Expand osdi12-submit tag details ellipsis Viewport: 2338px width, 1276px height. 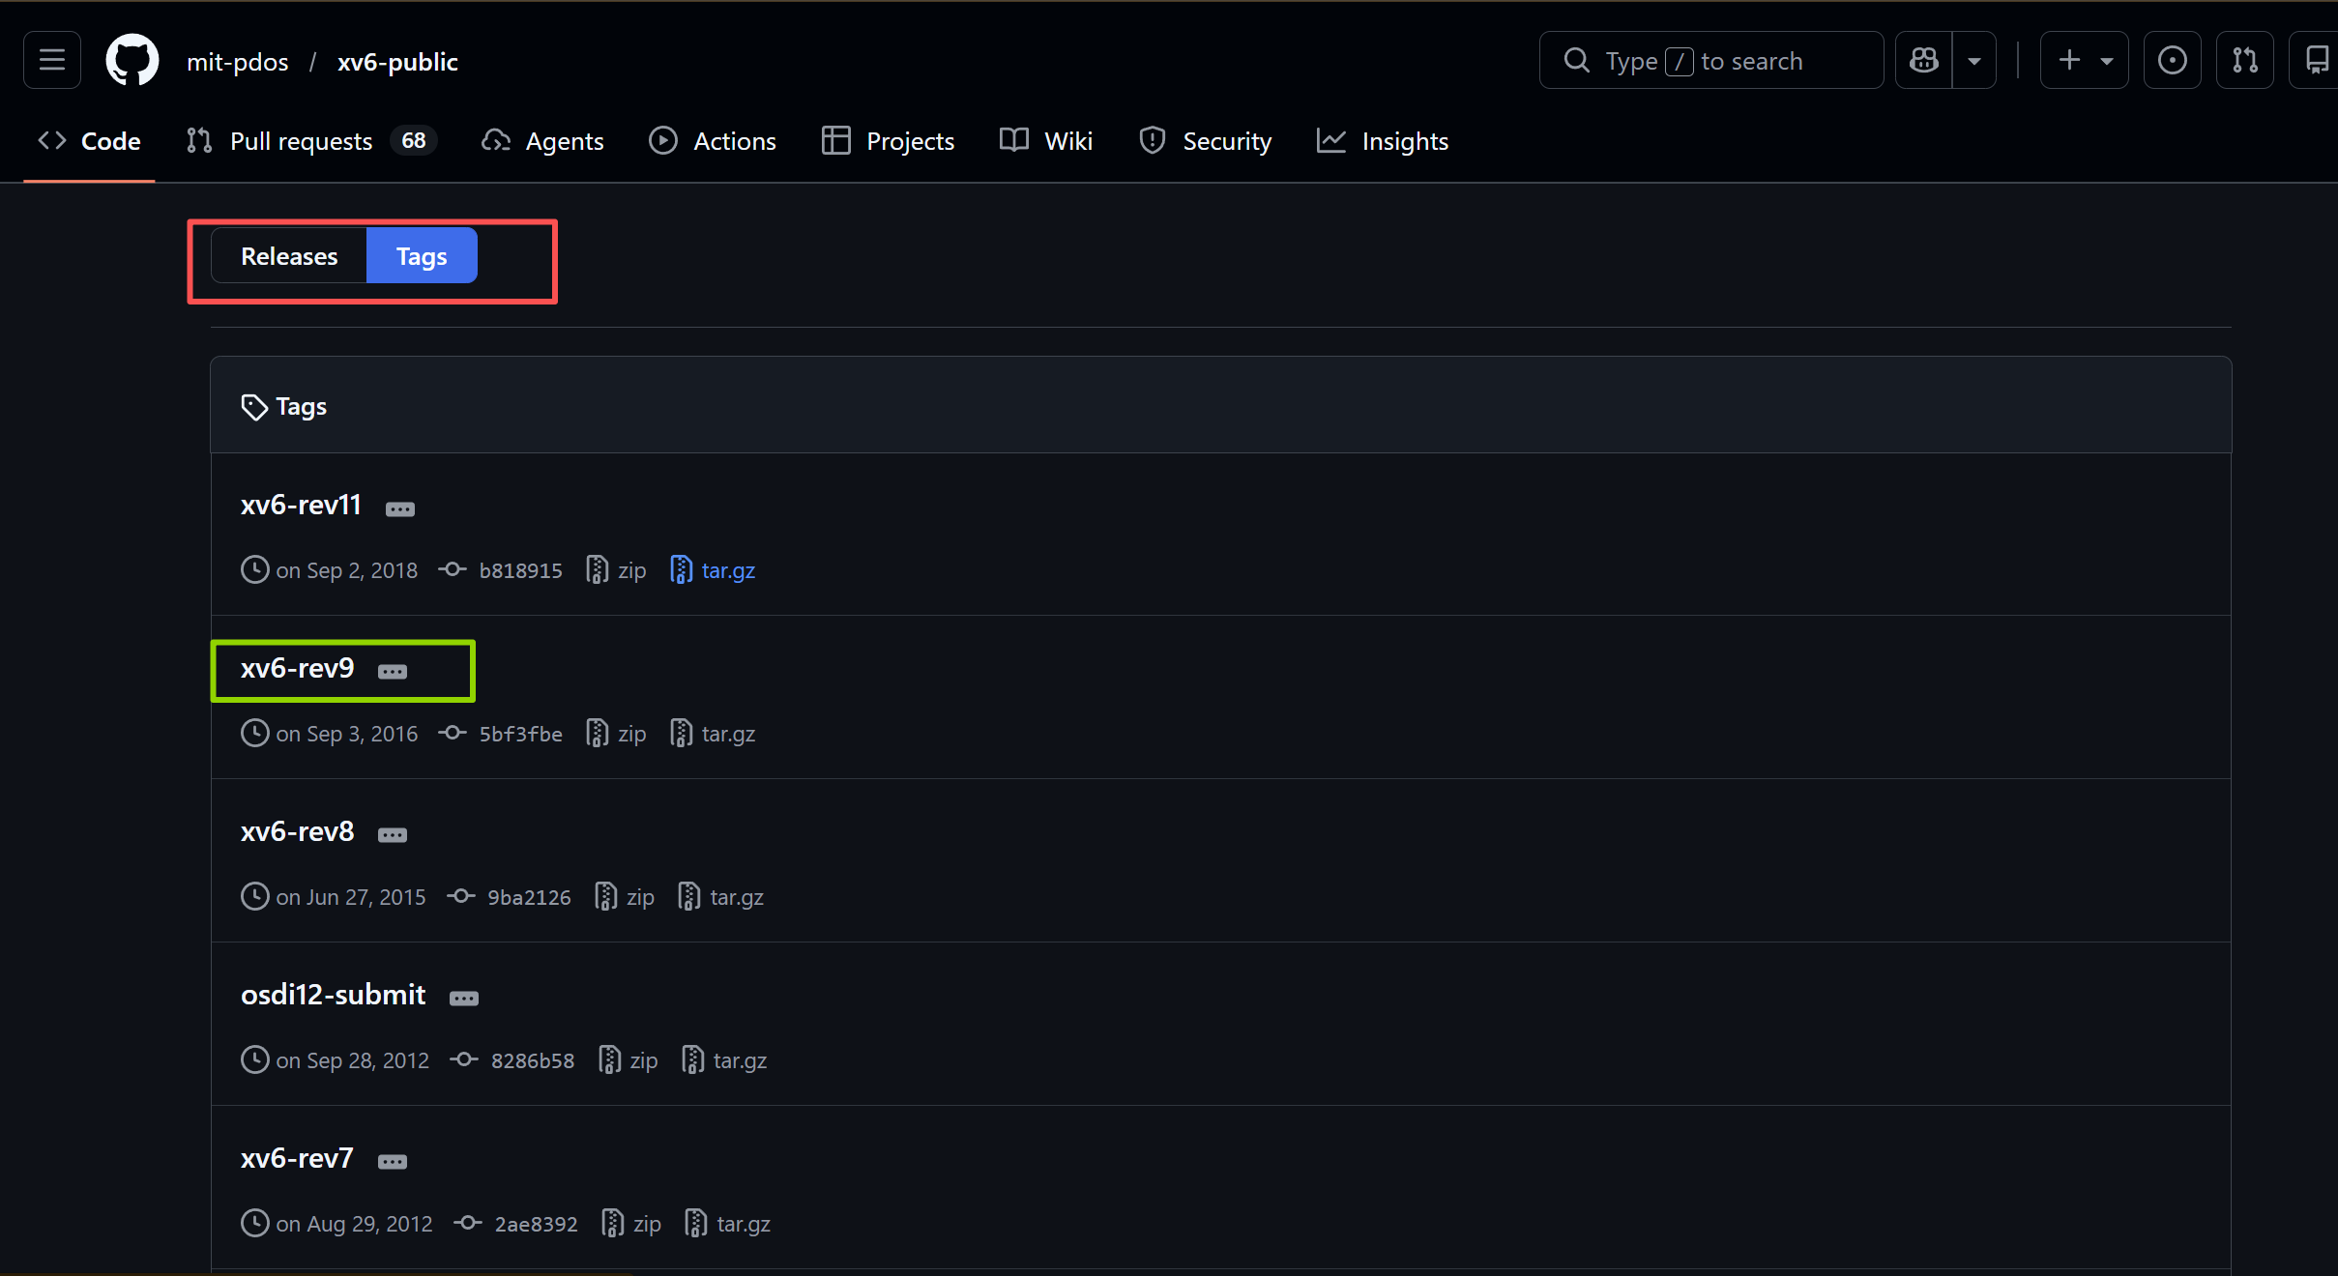pyautogui.click(x=464, y=999)
